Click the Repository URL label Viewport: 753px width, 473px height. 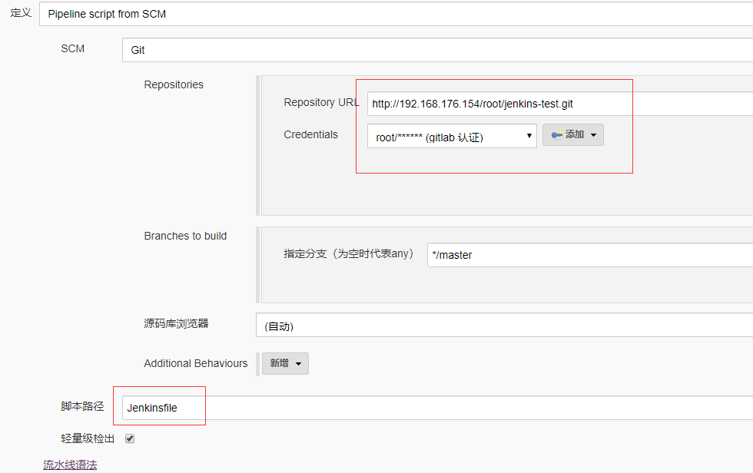[x=321, y=102]
